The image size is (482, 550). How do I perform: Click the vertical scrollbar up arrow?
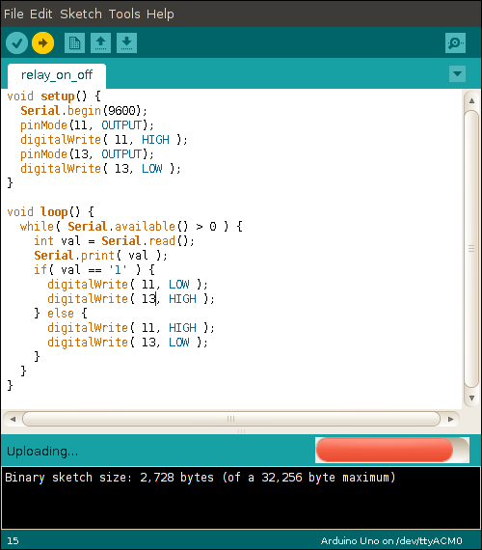click(471, 100)
